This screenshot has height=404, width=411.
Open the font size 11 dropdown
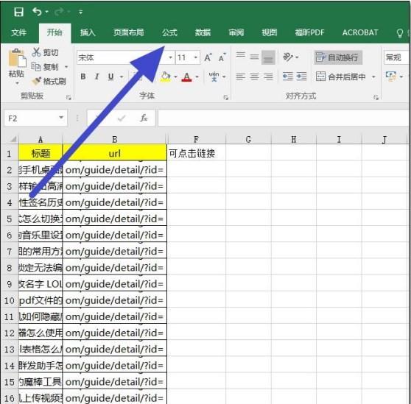point(195,57)
